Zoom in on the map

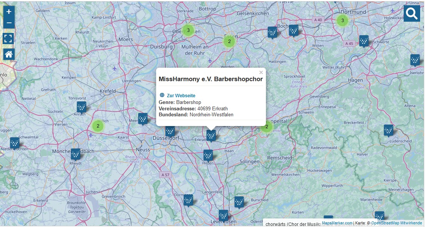click(9, 12)
